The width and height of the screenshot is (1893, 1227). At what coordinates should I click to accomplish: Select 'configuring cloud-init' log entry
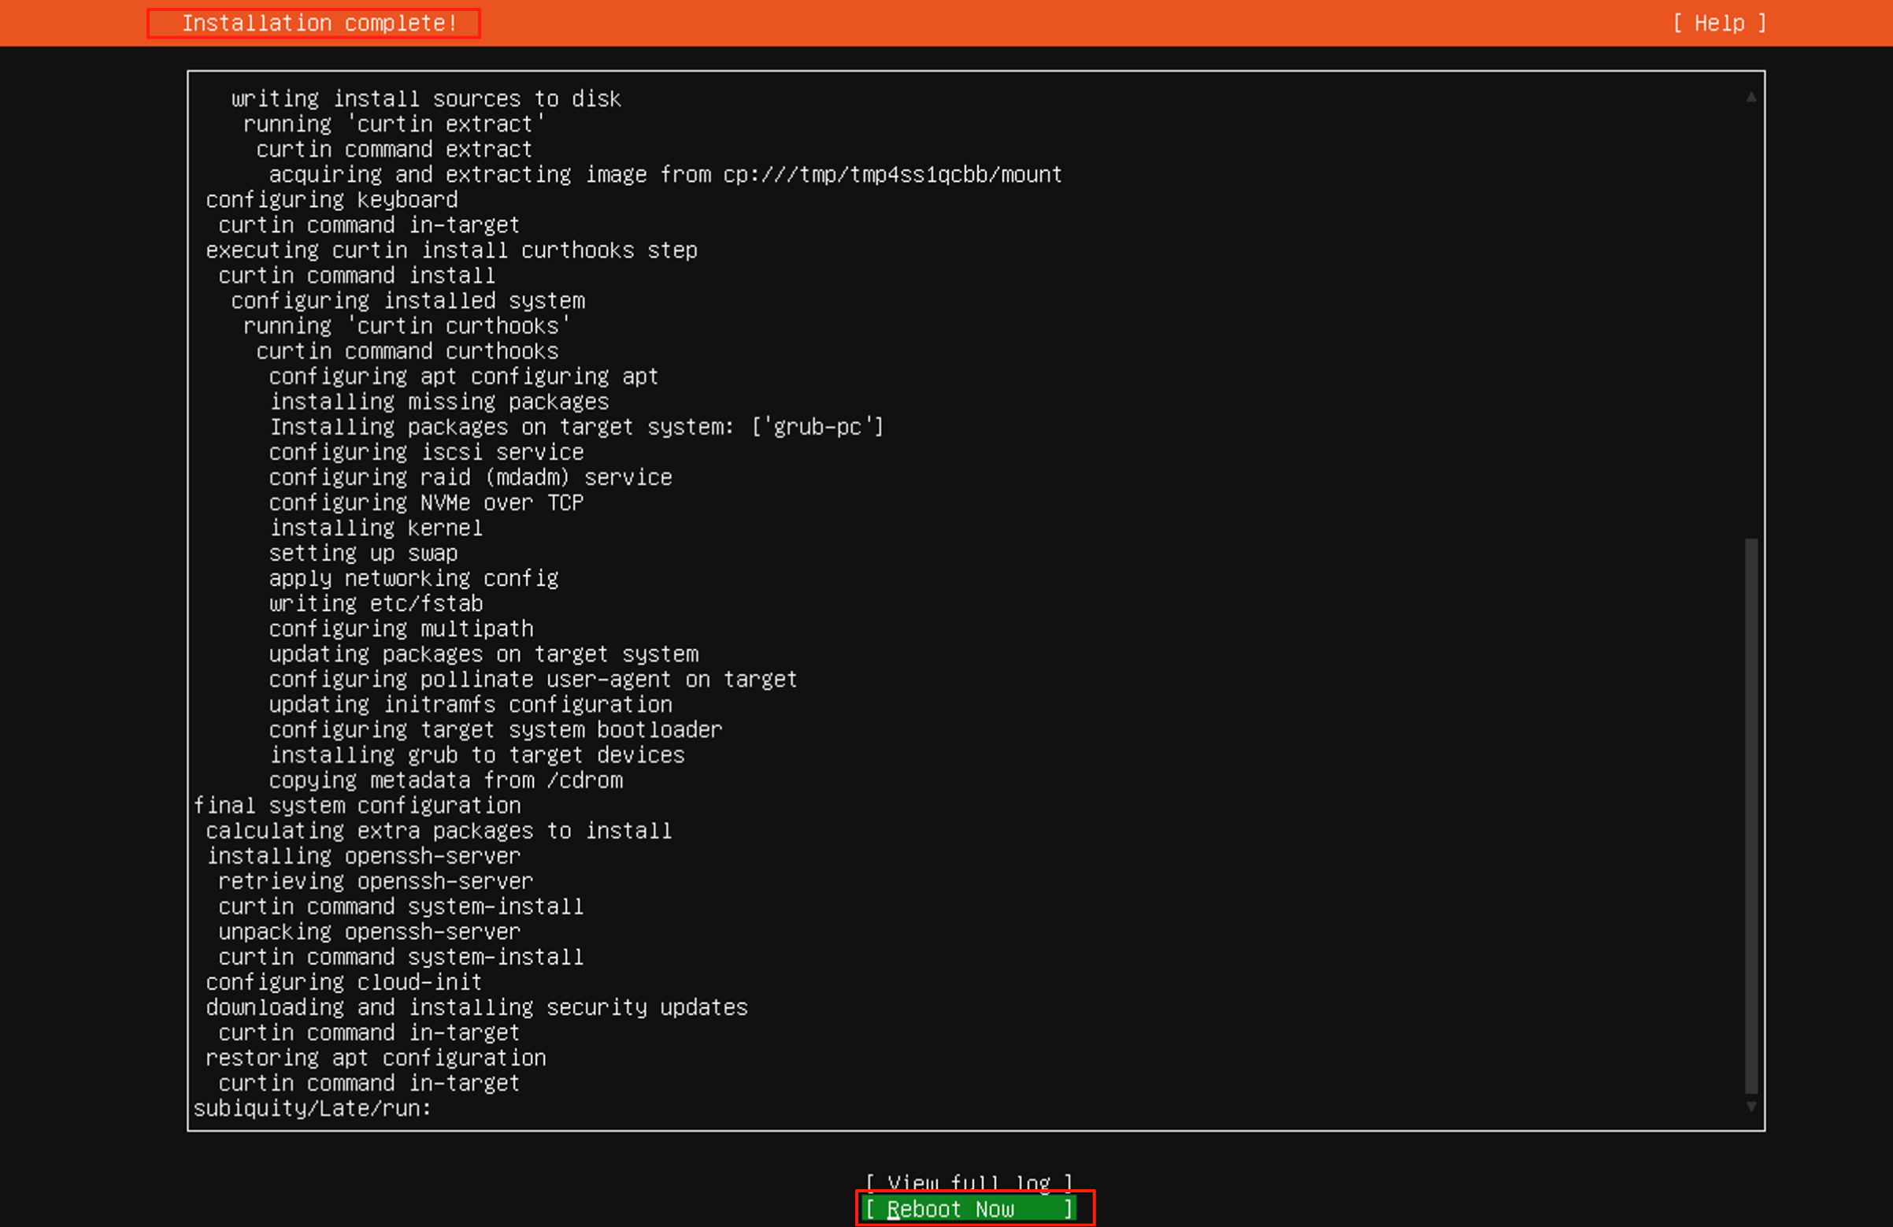[343, 982]
